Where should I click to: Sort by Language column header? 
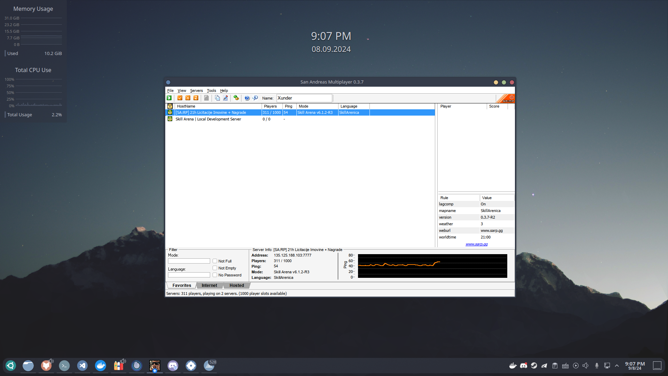(x=354, y=106)
